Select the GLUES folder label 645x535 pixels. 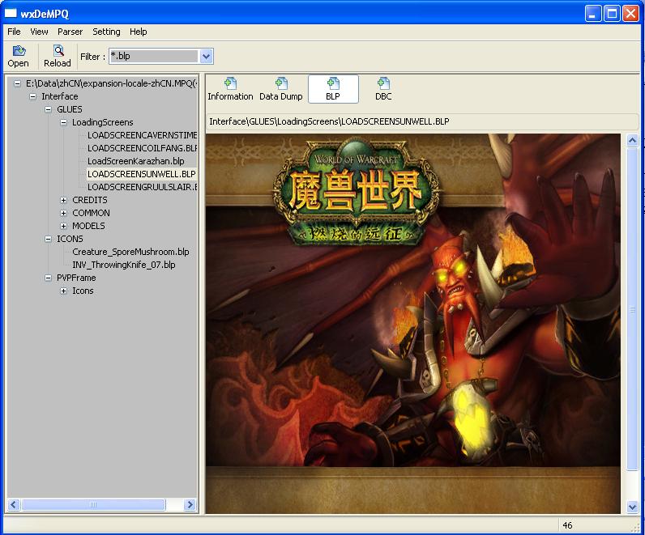coord(70,109)
